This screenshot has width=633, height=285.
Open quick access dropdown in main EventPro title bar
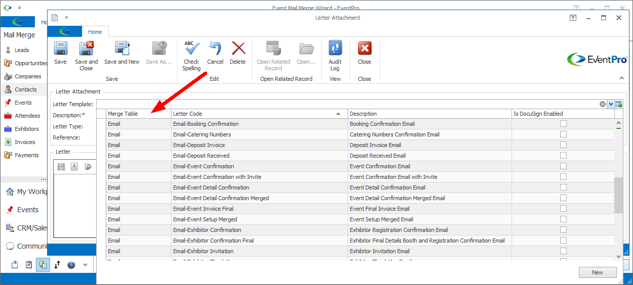[19, 8]
